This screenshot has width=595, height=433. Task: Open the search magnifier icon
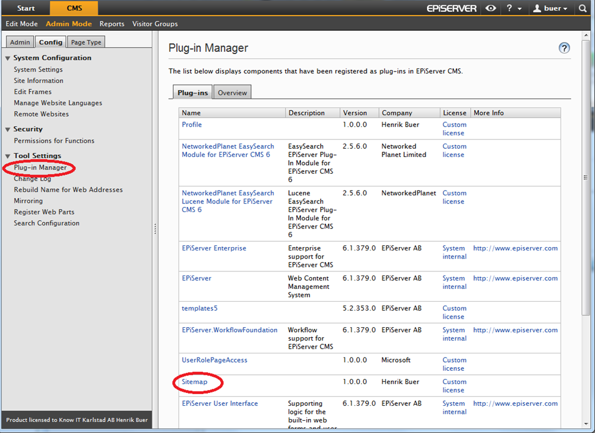point(583,8)
